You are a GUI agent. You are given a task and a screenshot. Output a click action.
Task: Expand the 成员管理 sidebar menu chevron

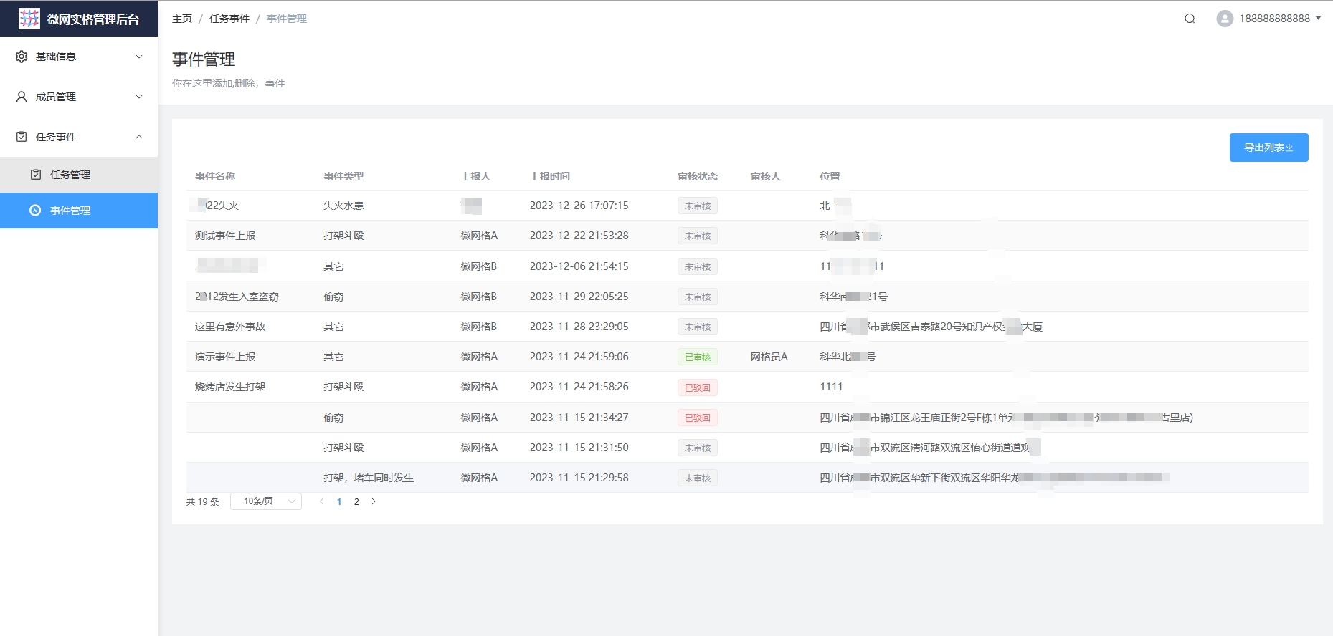(x=139, y=97)
